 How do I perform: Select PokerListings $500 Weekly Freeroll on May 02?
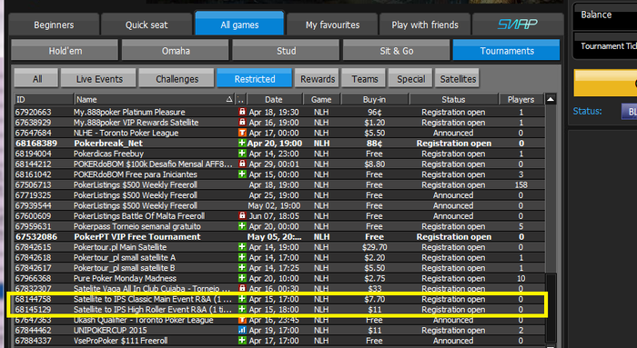pyautogui.click(x=279, y=205)
